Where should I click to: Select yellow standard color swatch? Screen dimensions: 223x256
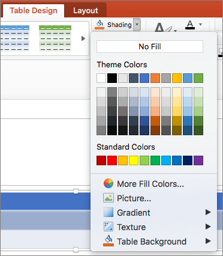134,160
